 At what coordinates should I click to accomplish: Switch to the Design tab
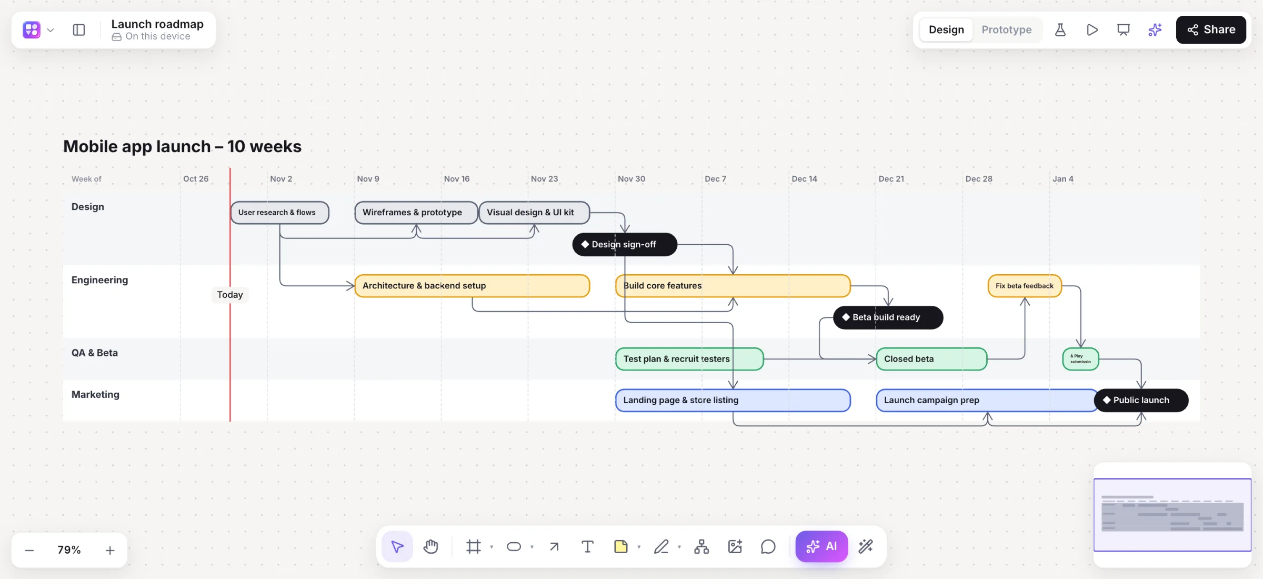946,30
